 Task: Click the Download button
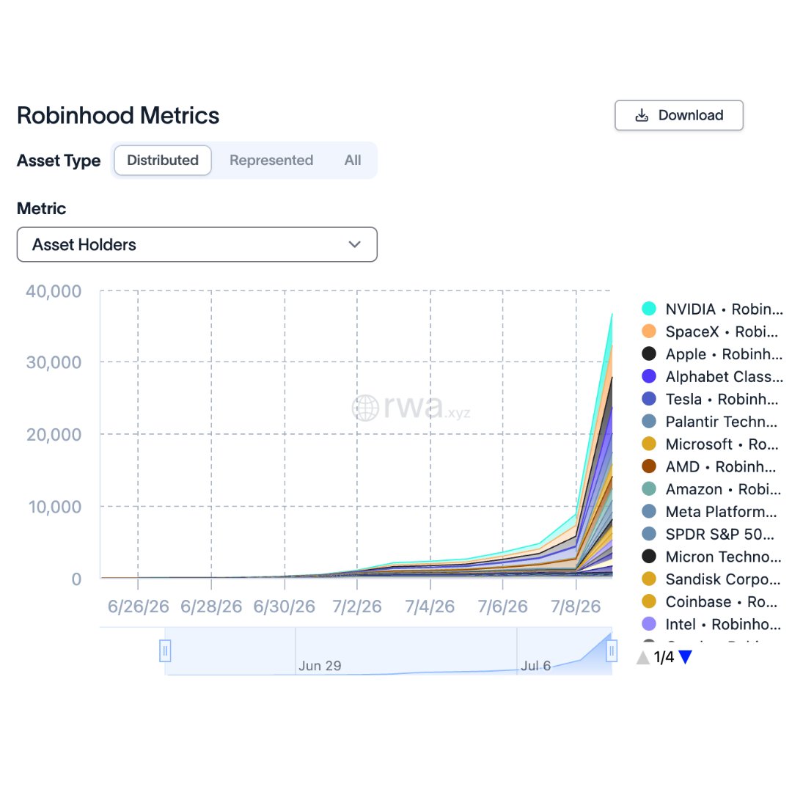coord(679,115)
